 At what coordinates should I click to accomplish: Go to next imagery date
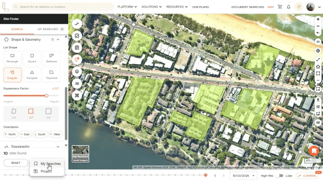224,175
